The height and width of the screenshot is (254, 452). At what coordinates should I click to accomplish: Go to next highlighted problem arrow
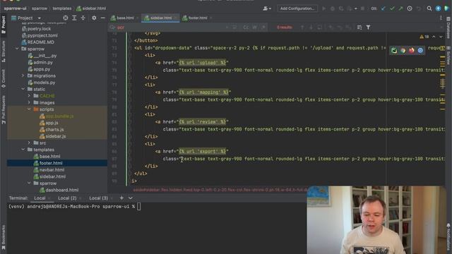[x=441, y=37]
